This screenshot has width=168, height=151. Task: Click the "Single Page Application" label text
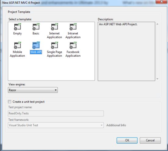(54, 54)
